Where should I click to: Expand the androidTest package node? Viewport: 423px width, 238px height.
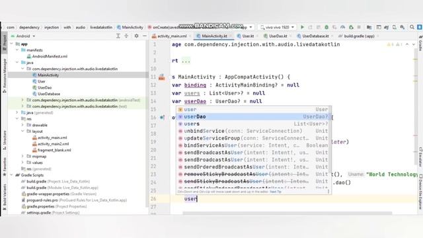click(22, 100)
